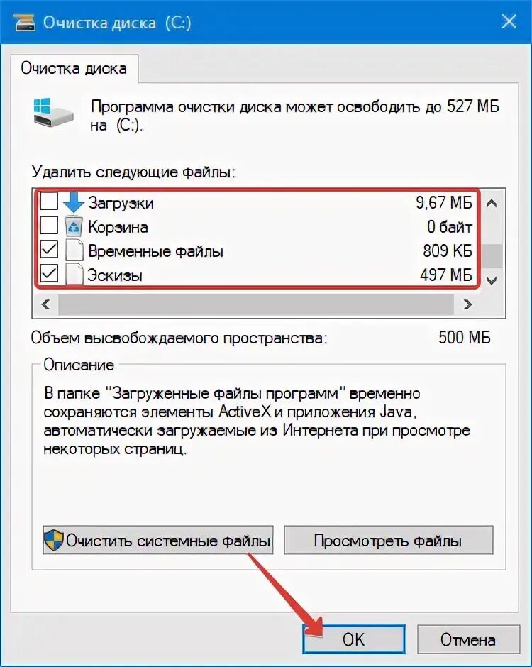Click the Windows drive icon near the summary
This screenshot has width=532, height=667.
tap(53, 112)
